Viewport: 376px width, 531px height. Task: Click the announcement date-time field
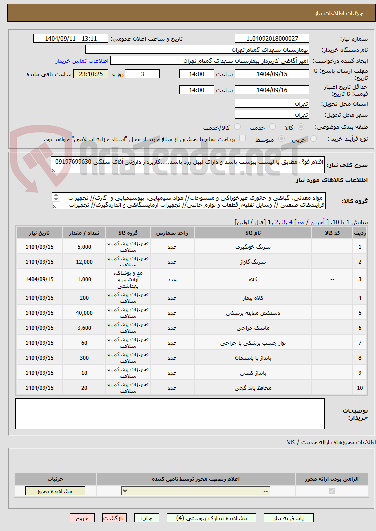tap(70, 39)
